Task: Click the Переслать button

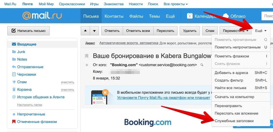Action: pyautogui.click(x=165, y=31)
